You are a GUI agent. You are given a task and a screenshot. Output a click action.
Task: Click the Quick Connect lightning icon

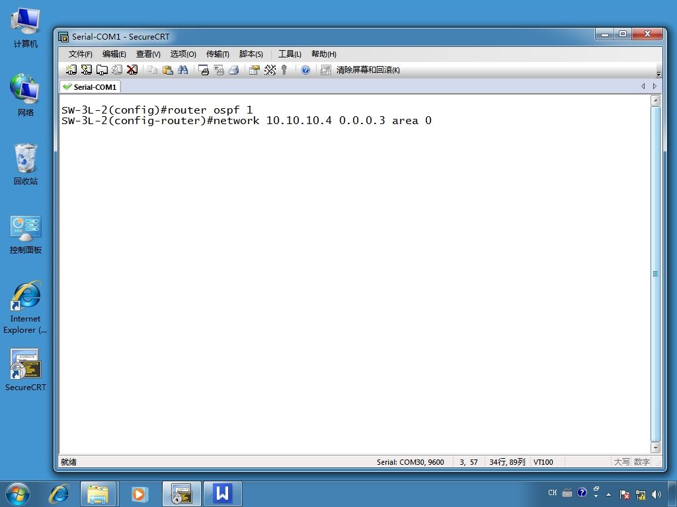click(87, 70)
